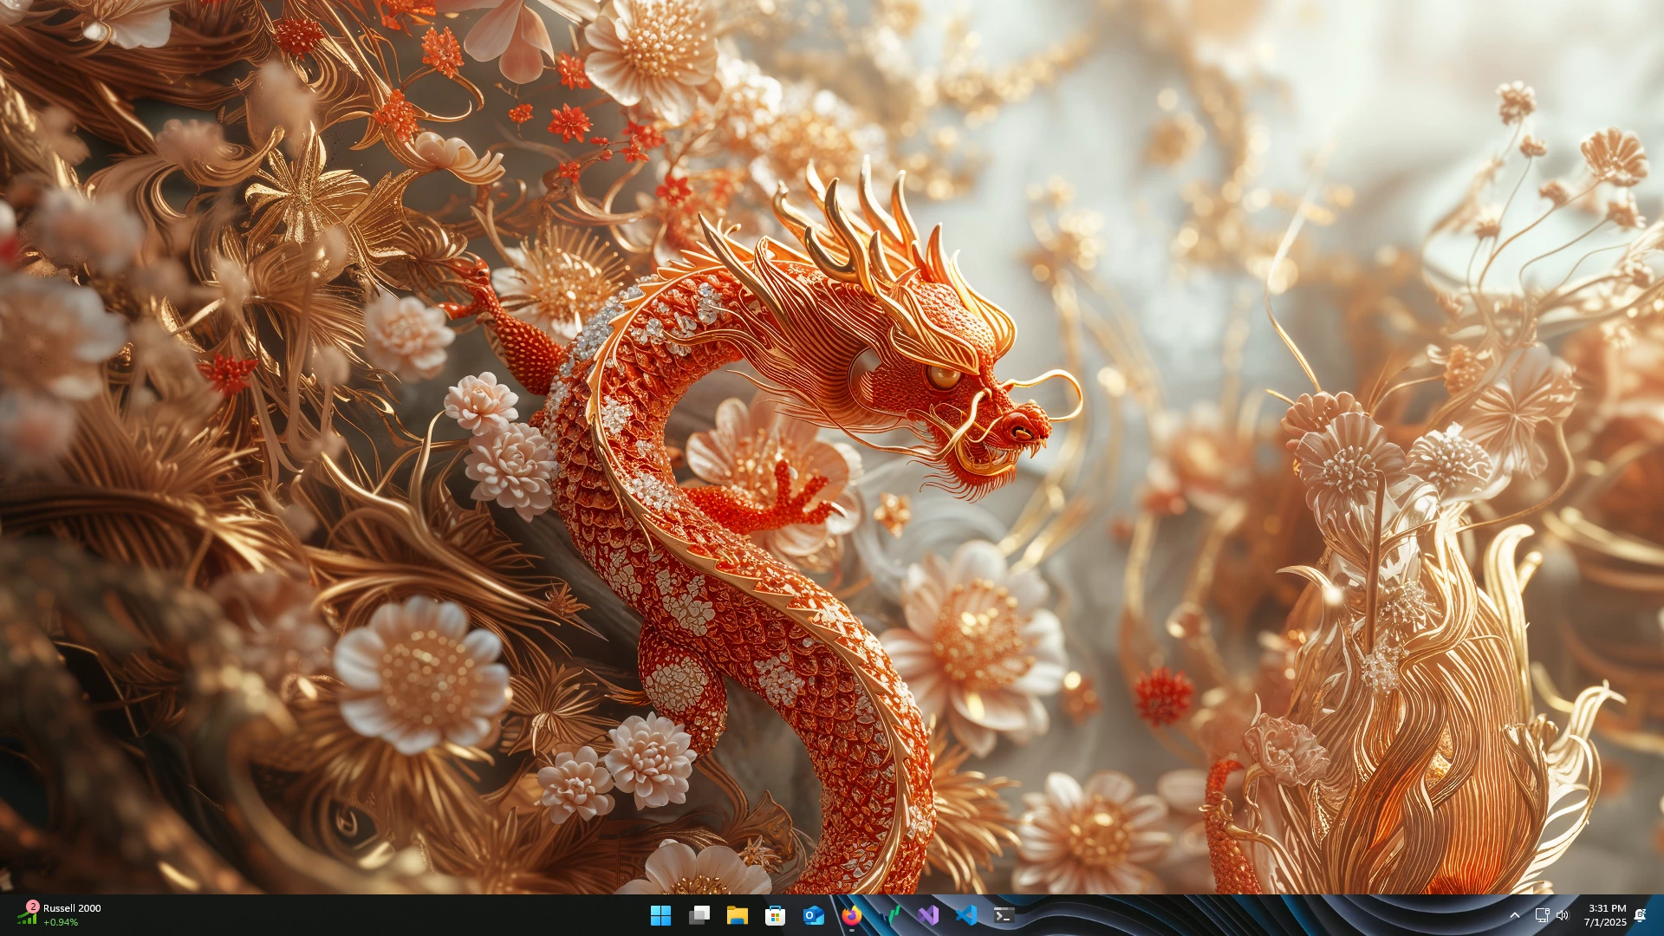Open Visual Studio Code from taskbar

coord(966,915)
